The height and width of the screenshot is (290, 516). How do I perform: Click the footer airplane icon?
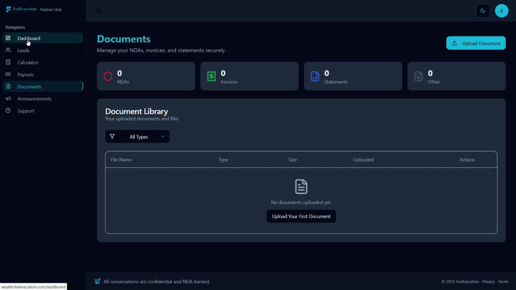(x=98, y=281)
